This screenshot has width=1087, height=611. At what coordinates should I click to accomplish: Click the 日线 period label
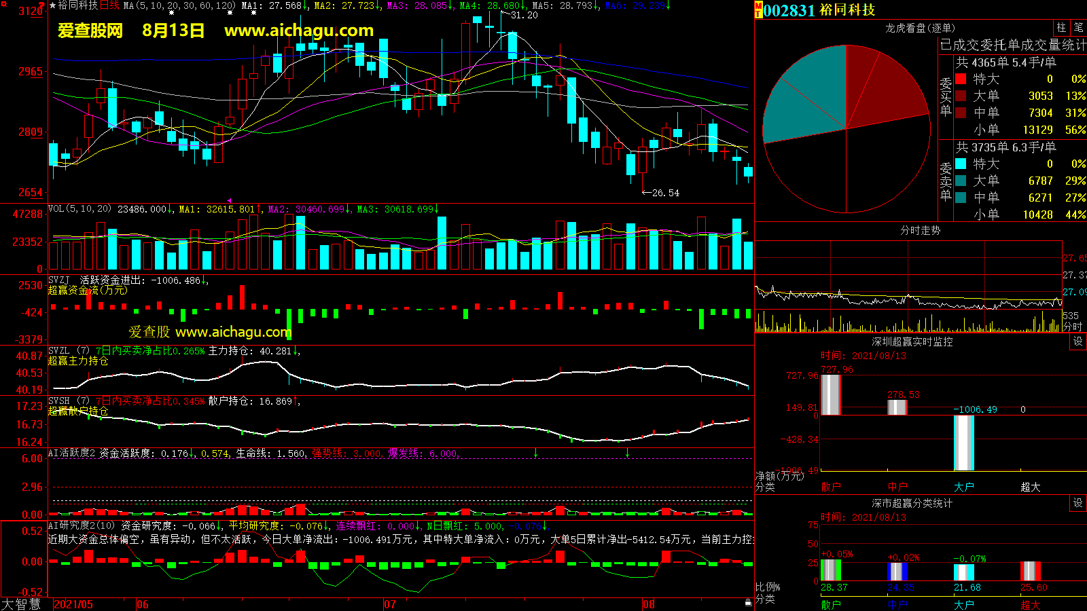pos(109,5)
